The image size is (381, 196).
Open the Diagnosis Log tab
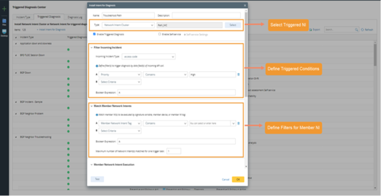tap(75, 17)
